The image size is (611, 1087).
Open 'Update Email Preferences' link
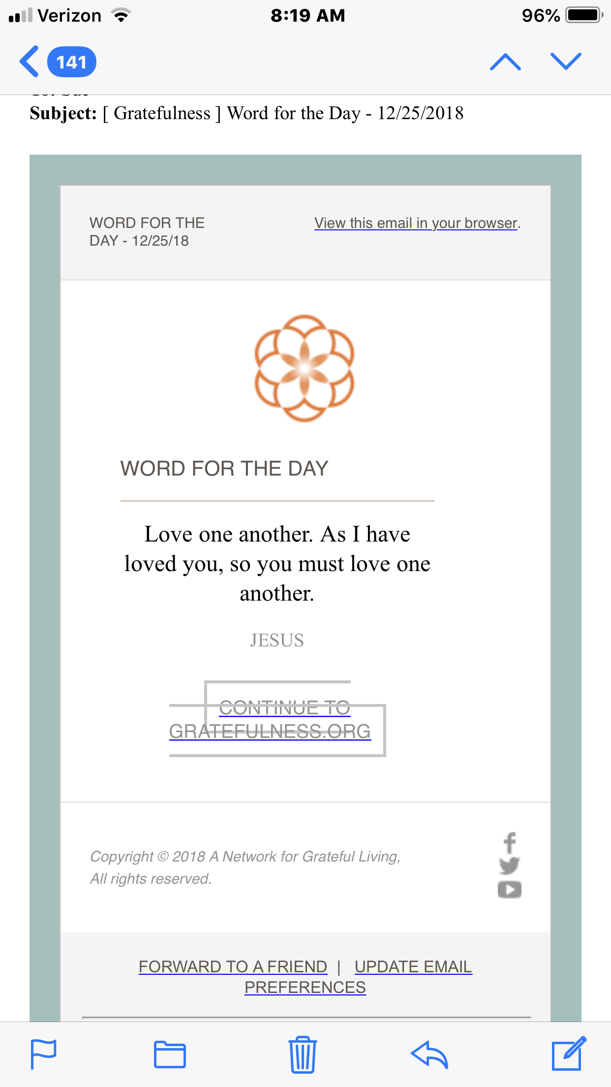pos(359,977)
